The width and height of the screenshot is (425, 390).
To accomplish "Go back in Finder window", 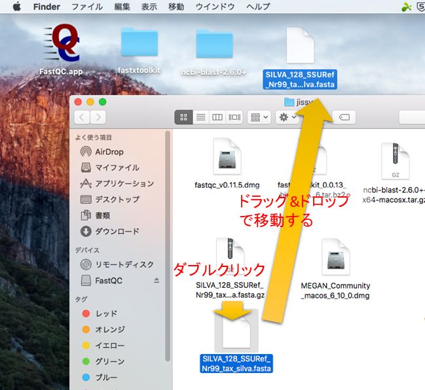I will click(82, 117).
